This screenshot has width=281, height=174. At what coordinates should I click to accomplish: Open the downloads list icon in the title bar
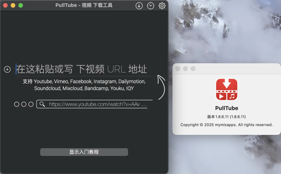click(x=139, y=6)
